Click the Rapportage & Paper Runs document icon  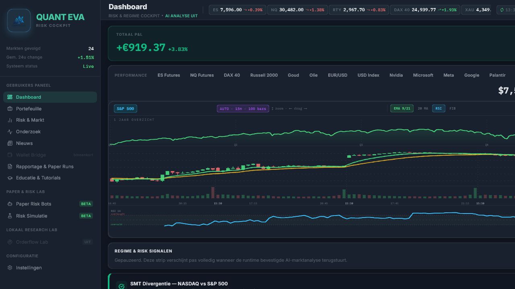click(10, 167)
